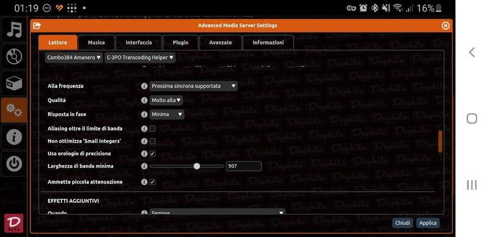Image resolution: width=487 pixels, height=237 pixels.
Task: Show info for Qualità setting
Action: pyautogui.click(x=144, y=100)
